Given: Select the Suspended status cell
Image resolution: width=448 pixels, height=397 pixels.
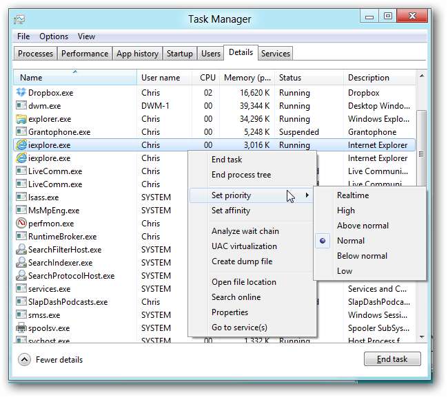Looking at the screenshot, I should (299, 132).
